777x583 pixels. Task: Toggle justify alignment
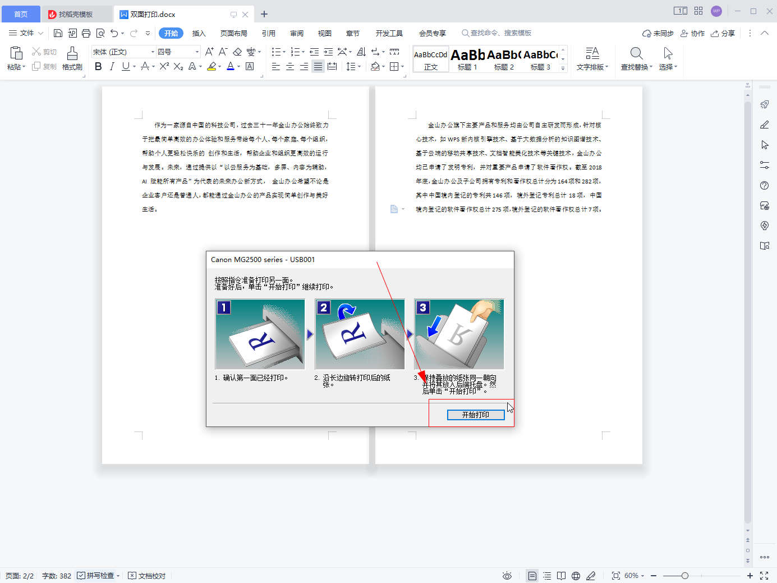[318, 66]
